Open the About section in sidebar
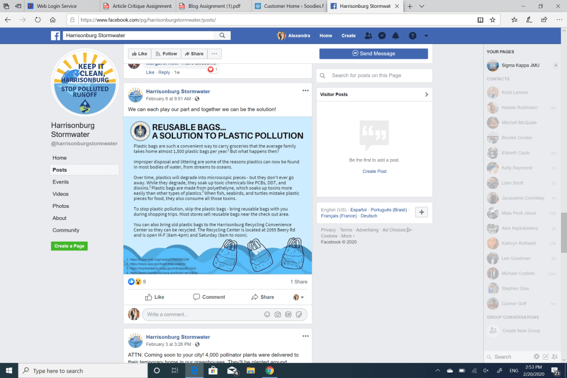567x378 pixels. pyautogui.click(x=59, y=218)
